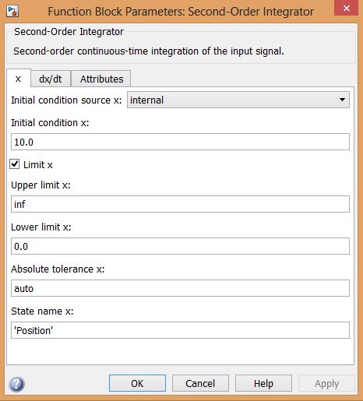Click the dropdown arrow next to internal
Screen dimensions: 363x401
tap(342, 100)
